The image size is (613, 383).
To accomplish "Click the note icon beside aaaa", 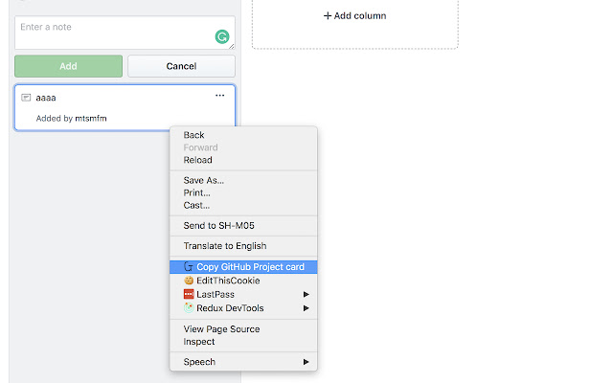I will coord(26,97).
